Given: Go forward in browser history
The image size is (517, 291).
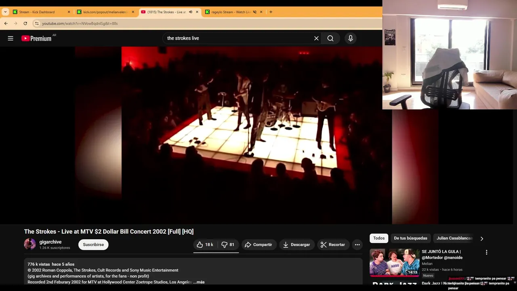Looking at the screenshot, I should tap(16, 23).
